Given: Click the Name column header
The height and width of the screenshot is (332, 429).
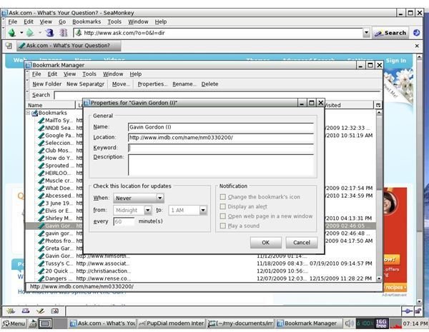Looking at the screenshot, I should pos(51,105).
